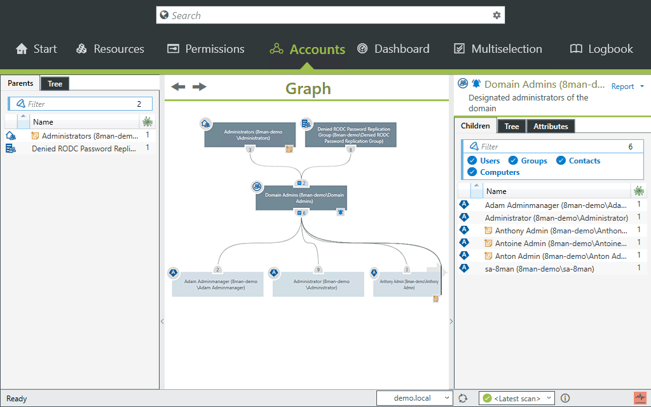Click Anthony Admin node in graph
Image resolution: width=651 pixels, height=407 pixels.
[407, 284]
